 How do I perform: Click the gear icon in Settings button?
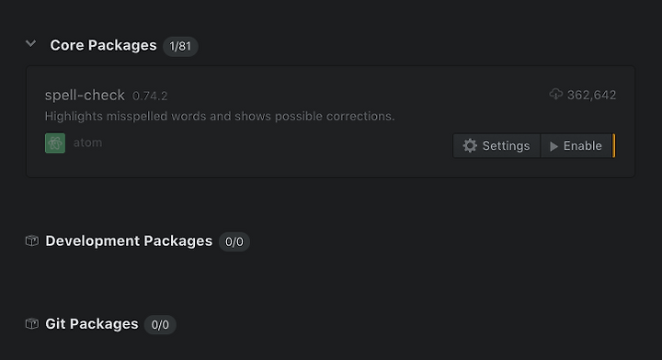coord(470,145)
